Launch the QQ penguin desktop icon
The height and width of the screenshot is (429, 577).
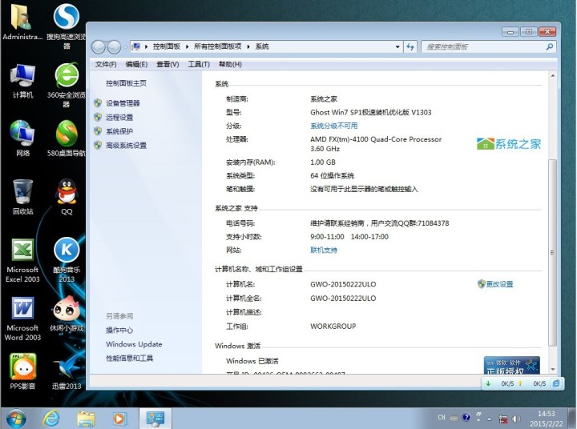pos(67,197)
